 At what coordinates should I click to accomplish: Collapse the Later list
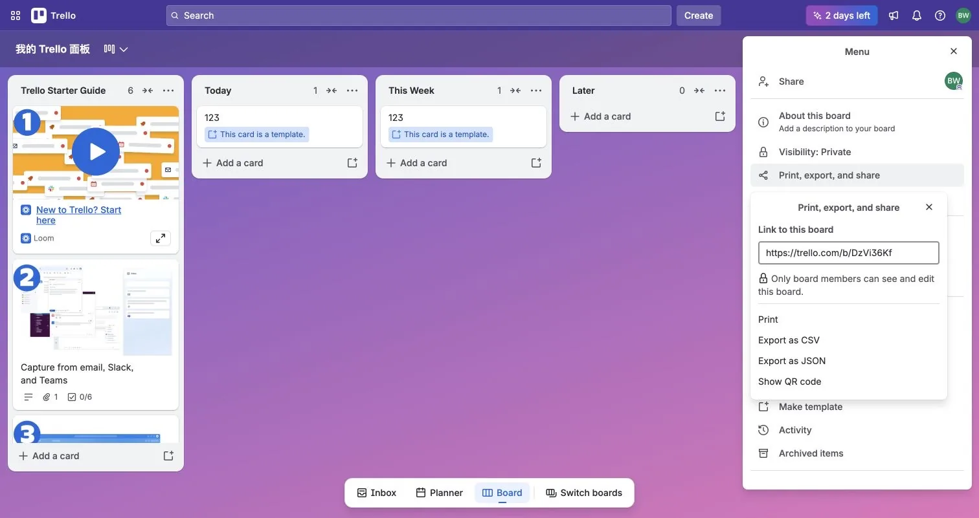coord(699,91)
